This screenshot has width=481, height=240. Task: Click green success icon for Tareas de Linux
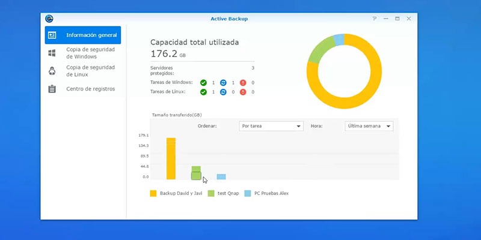click(203, 92)
